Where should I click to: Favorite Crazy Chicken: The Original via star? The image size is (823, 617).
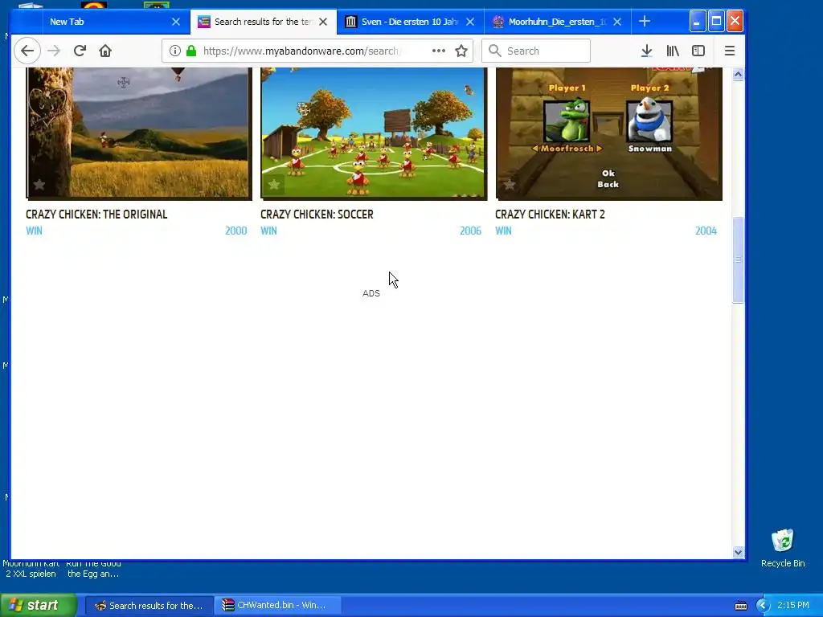point(39,185)
